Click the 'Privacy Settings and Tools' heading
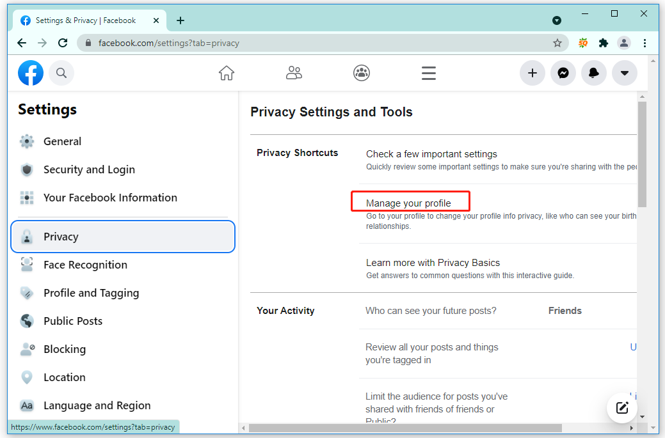 pyautogui.click(x=332, y=112)
